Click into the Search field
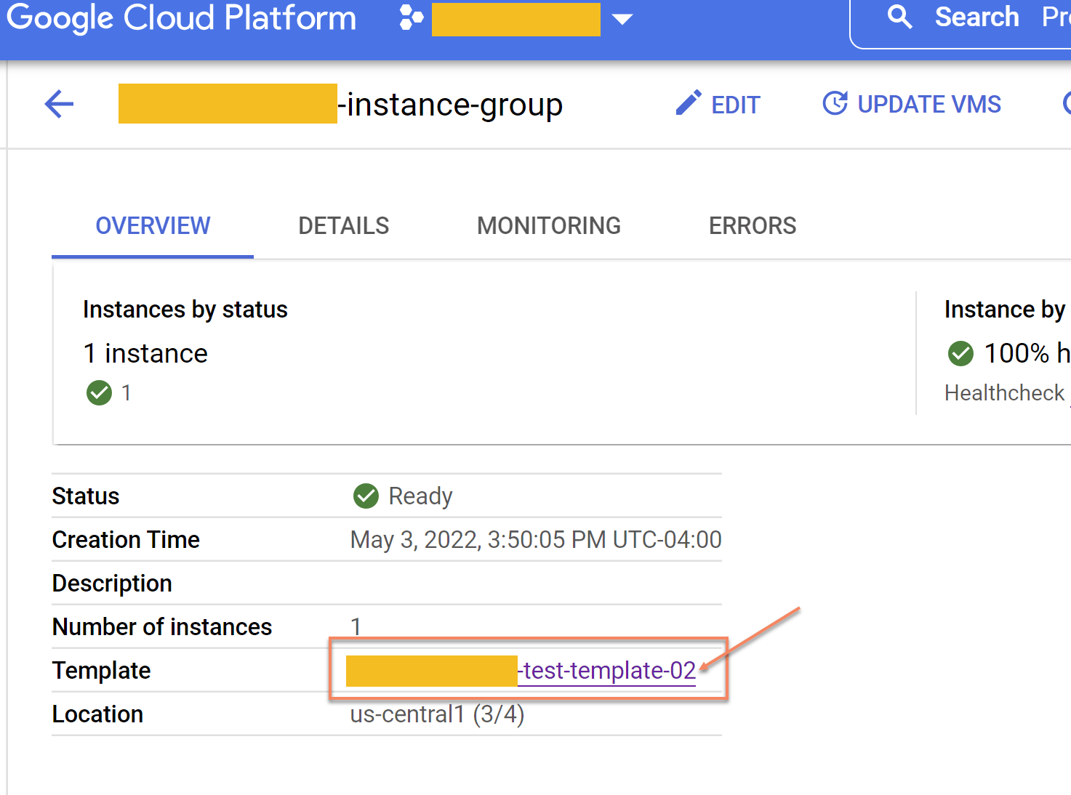 pos(976,17)
